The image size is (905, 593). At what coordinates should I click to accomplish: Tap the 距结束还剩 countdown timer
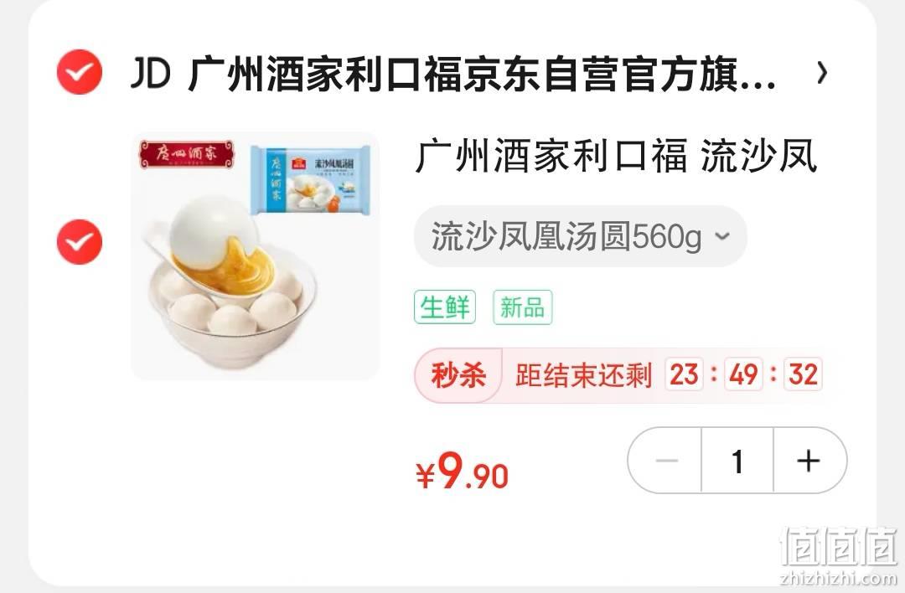click(x=668, y=375)
